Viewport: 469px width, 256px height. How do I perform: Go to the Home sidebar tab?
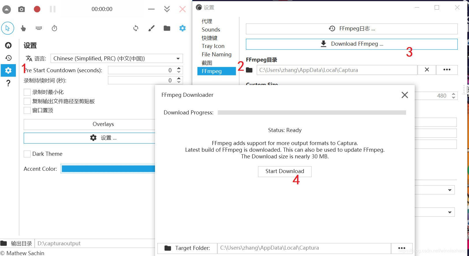coord(8,45)
